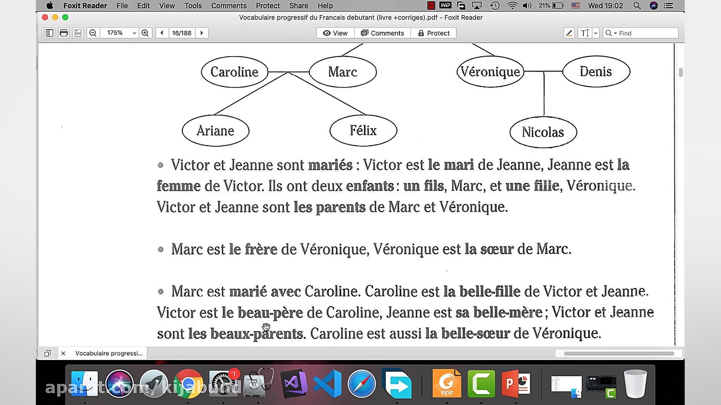Image resolution: width=721 pixels, height=405 pixels.
Task: Expand the text tool options arrow
Action: [595, 33]
